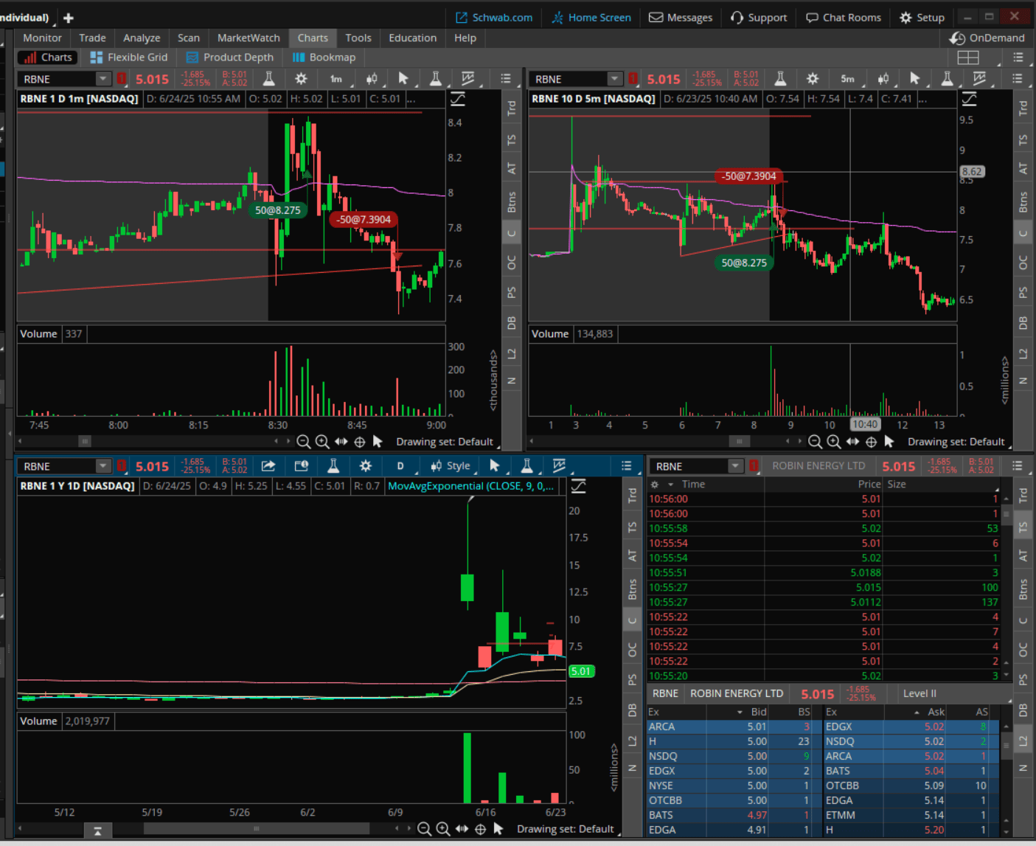
Task: Click the daily chart horizontal scrollbar thumb
Action: (x=256, y=828)
